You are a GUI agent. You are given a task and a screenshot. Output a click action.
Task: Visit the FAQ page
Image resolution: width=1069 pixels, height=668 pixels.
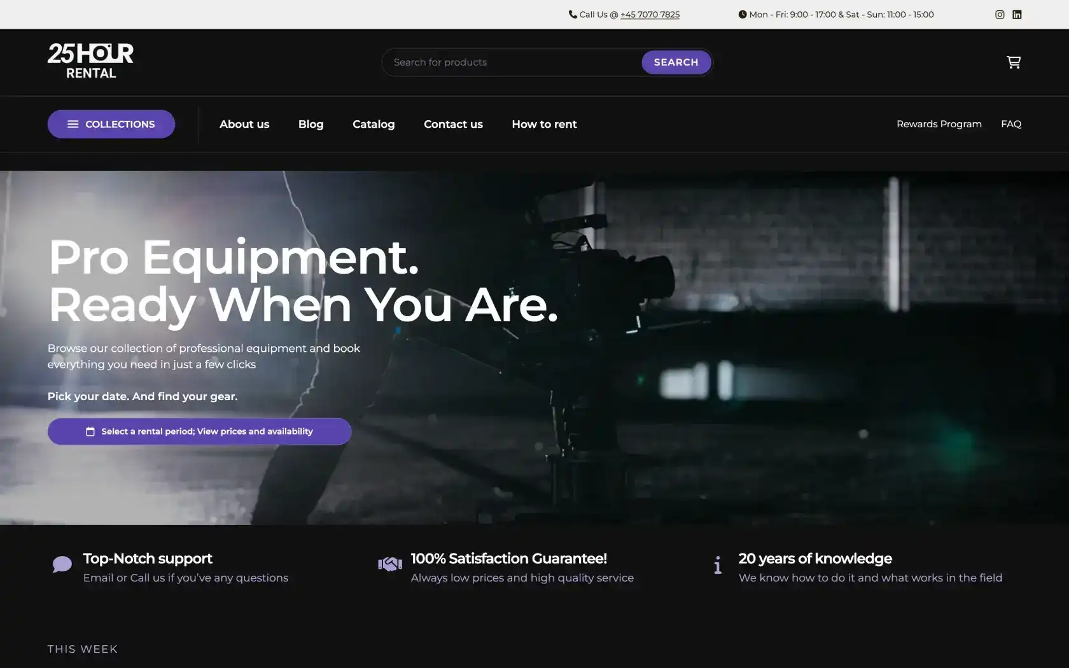[1010, 124]
